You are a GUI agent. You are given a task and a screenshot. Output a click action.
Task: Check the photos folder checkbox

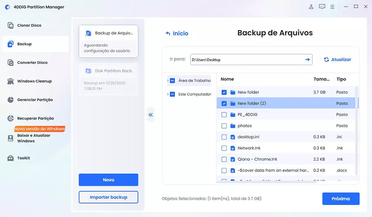[224, 126]
